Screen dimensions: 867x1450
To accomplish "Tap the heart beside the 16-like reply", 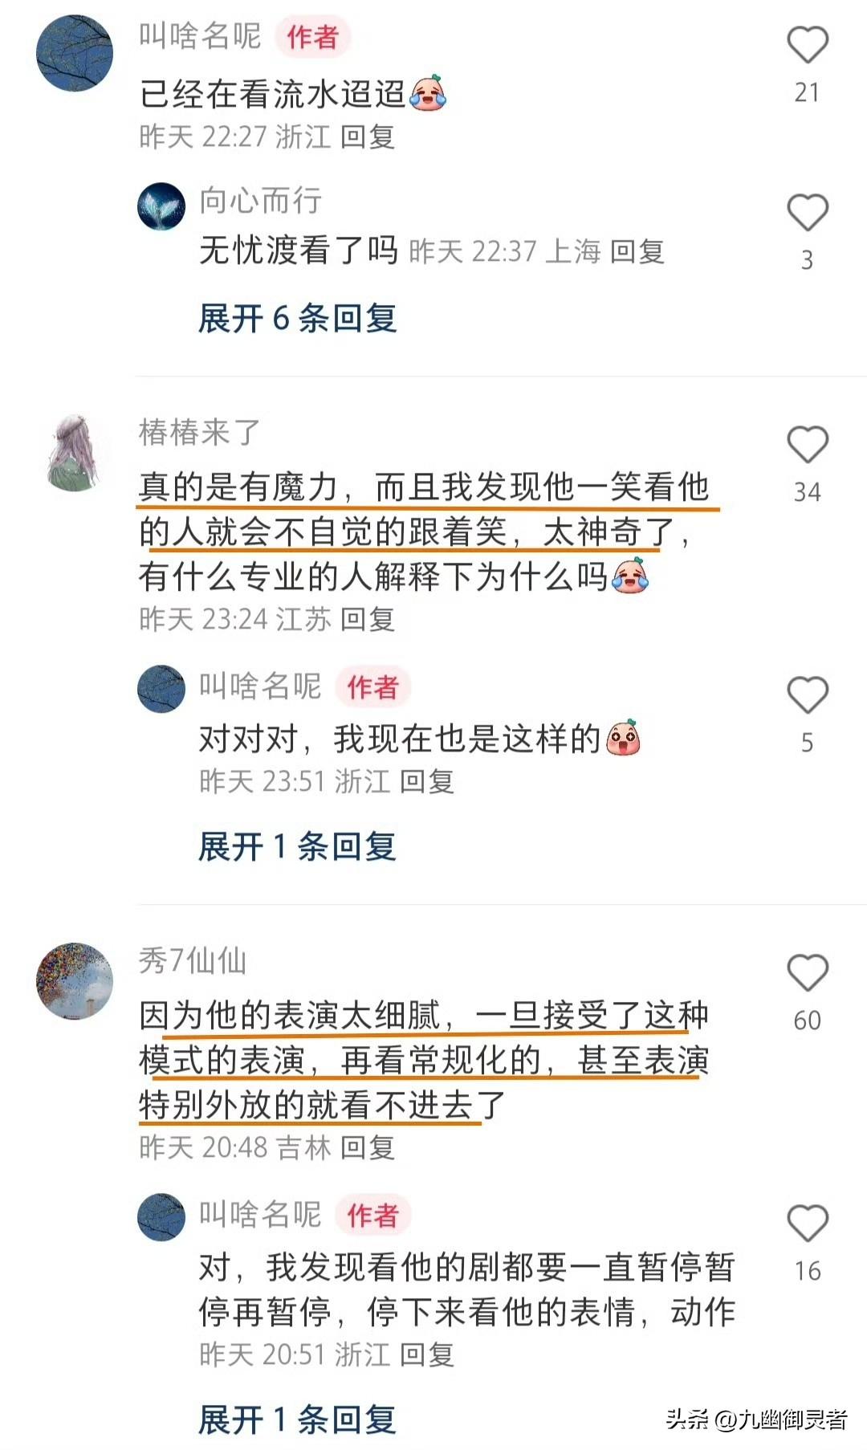I will [807, 1224].
